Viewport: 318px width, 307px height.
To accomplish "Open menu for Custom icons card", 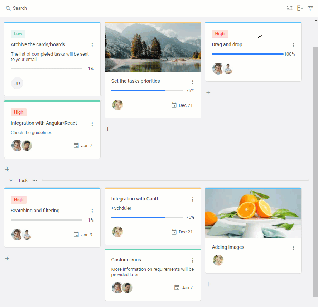I will (x=193, y=260).
